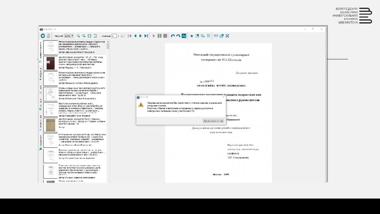Click 'Москва – 2008' at page bottom

(221, 175)
